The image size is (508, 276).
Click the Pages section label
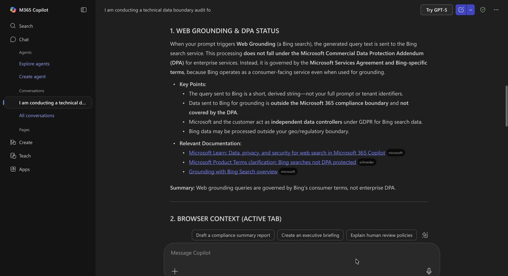pos(24,130)
